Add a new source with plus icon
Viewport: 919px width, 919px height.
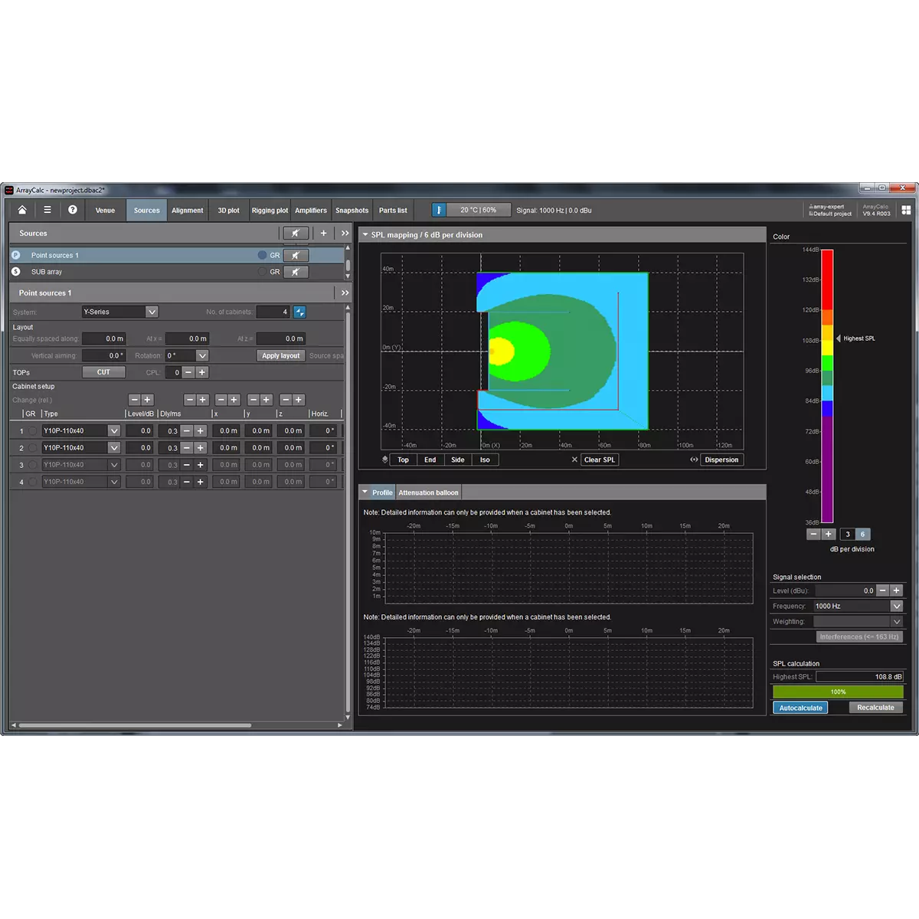pyautogui.click(x=323, y=233)
